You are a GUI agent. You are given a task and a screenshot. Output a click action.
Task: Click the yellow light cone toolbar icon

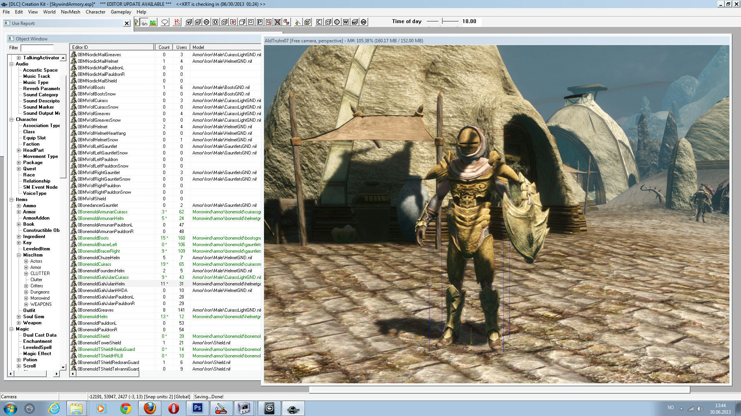(x=298, y=22)
